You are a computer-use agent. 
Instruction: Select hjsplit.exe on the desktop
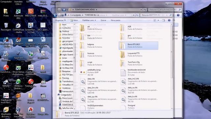[18, 55]
